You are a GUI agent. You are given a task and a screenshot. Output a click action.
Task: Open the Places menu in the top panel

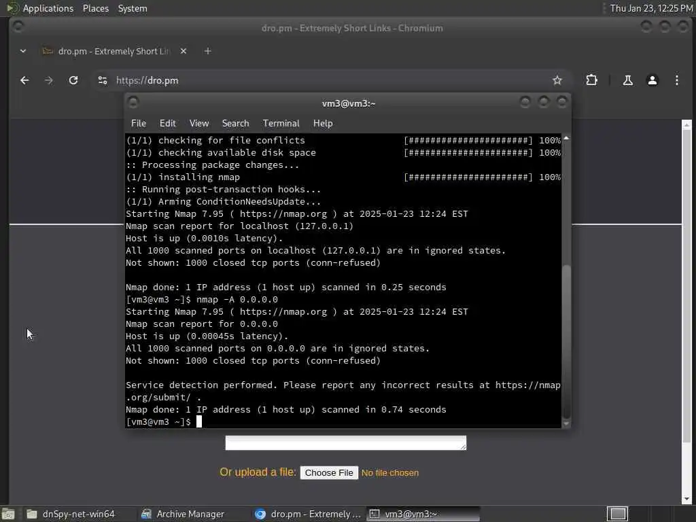click(x=96, y=8)
